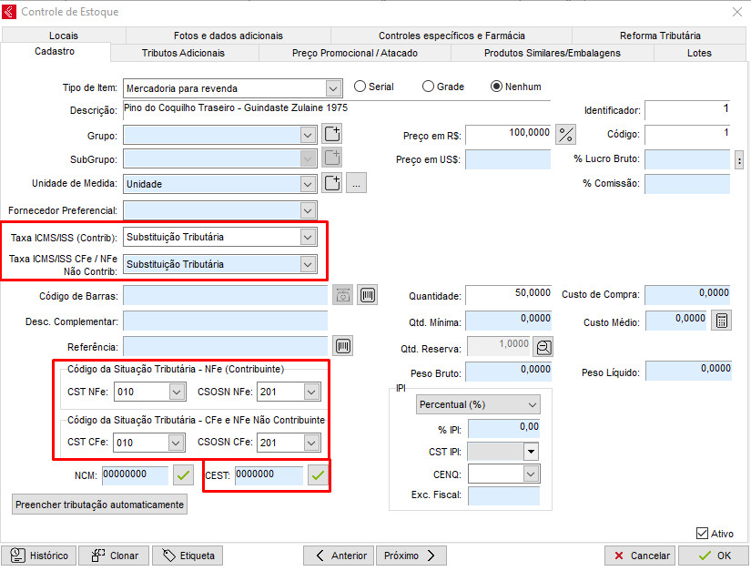Click the Descrição text field

click(337, 109)
